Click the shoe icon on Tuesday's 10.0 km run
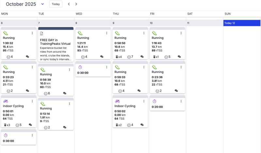Screen dimensions: 261x153 (x=43, y=69)
